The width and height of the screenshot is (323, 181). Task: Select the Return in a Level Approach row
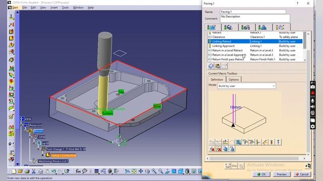tap(255, 55)
